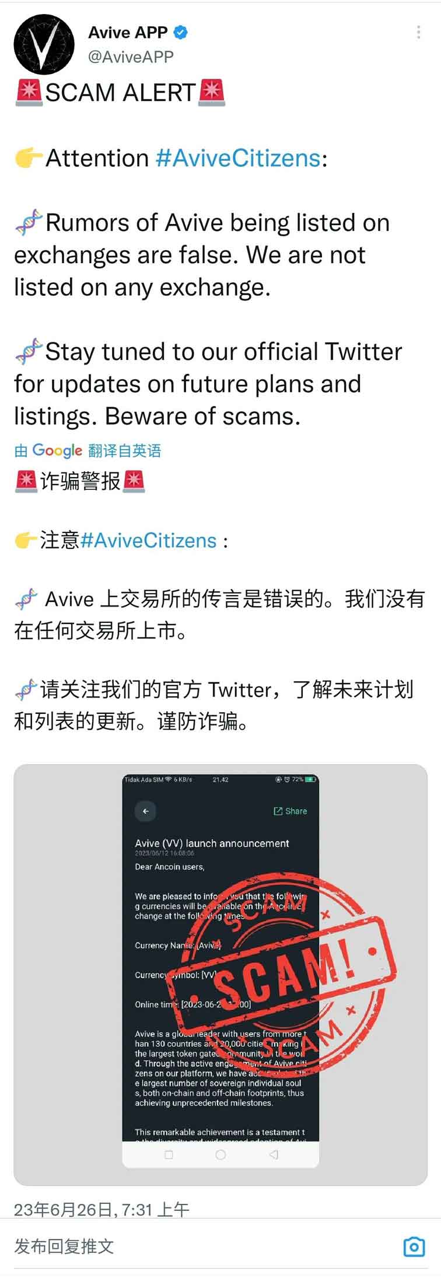This screenshot has height=1278, width=441.
Task: Tap the Share icon in embedded screenshot
Action: tap(290, 811)
